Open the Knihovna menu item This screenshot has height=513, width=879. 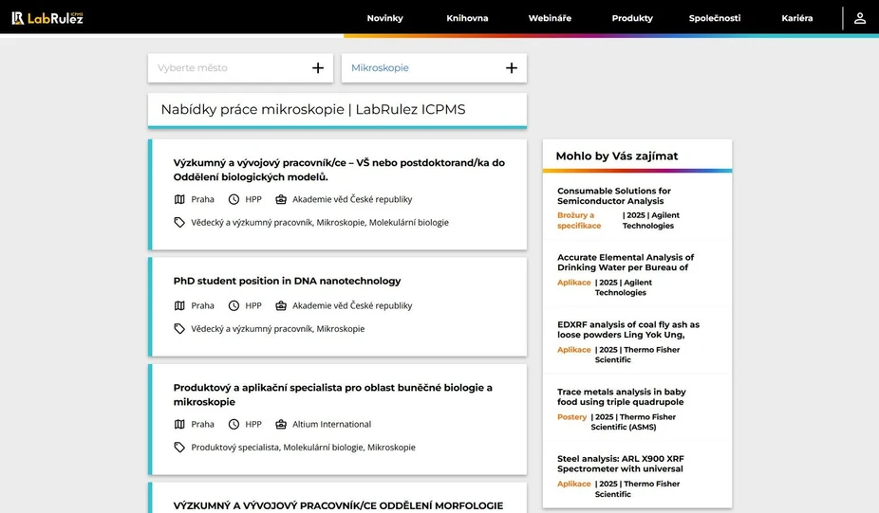point(467,18)
